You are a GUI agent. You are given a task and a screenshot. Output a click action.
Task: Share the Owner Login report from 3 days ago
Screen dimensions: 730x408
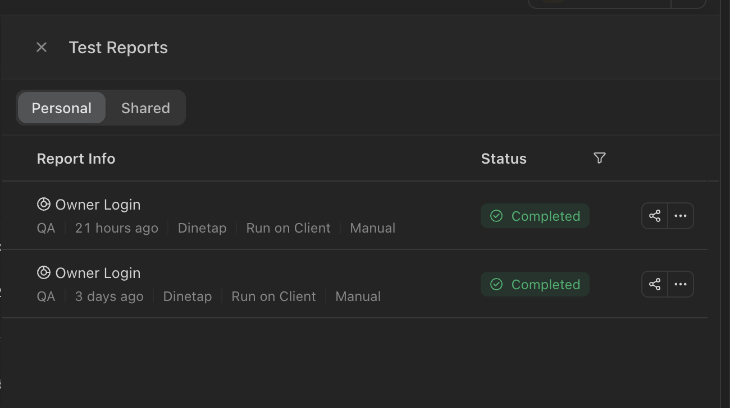[x=655, y=285]
